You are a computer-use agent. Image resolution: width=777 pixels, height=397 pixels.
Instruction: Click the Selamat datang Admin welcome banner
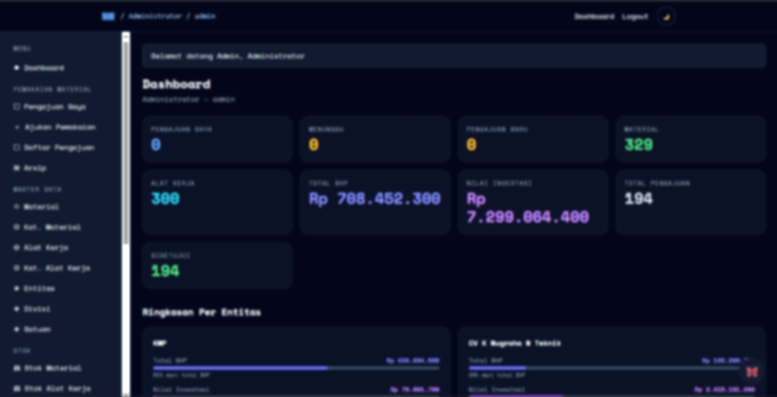coord(454,56)
